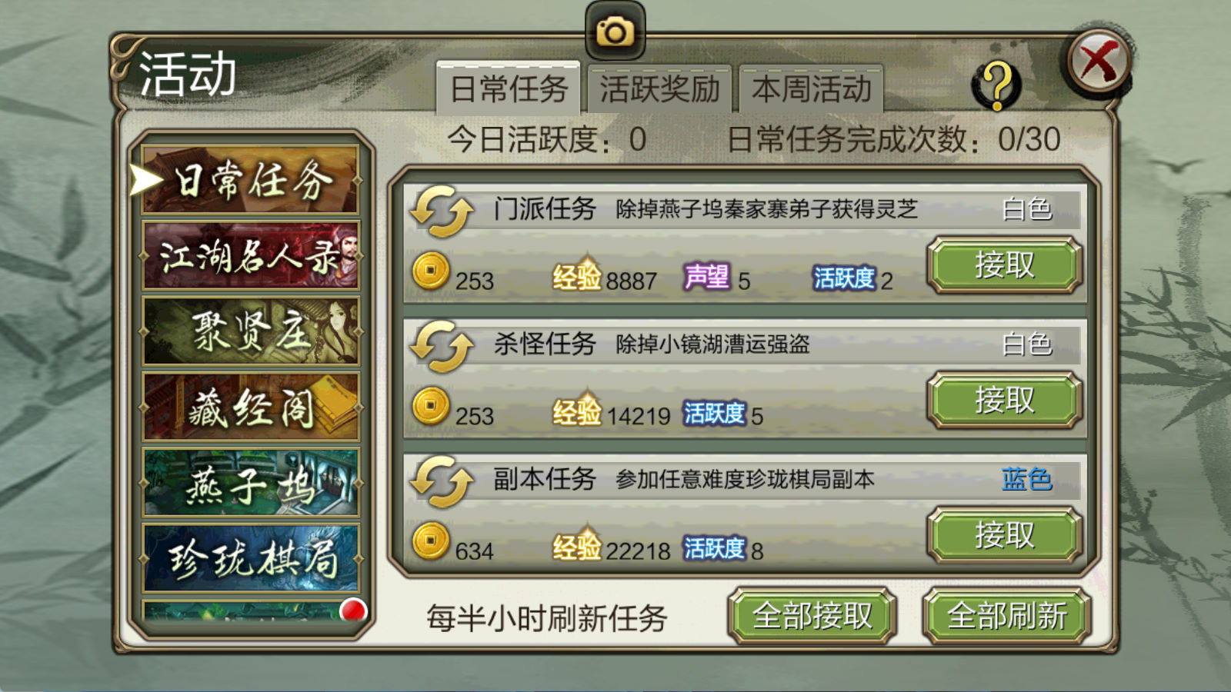Select the 日常任务 tab
Image resolution: width=1231 pixels, height=692 pixels.
(x=508, y=88)
